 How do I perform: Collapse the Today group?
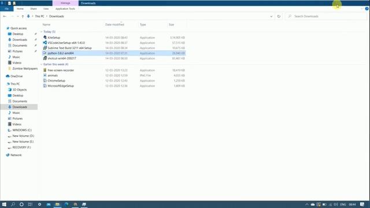41,32
